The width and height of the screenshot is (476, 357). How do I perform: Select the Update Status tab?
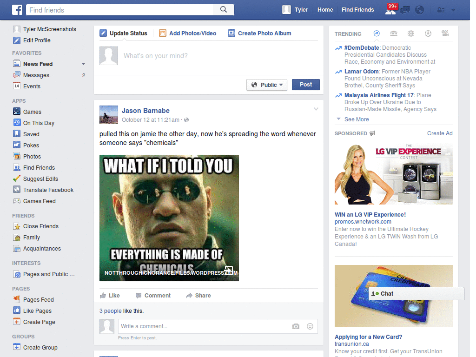tap(124, 33)
